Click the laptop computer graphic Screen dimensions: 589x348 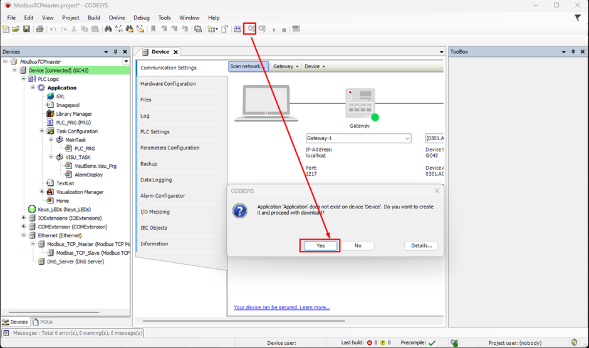266,103
